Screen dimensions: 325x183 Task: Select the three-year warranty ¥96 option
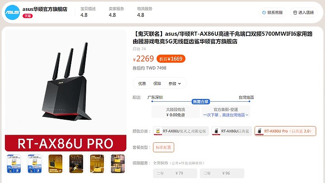(222, 173)
